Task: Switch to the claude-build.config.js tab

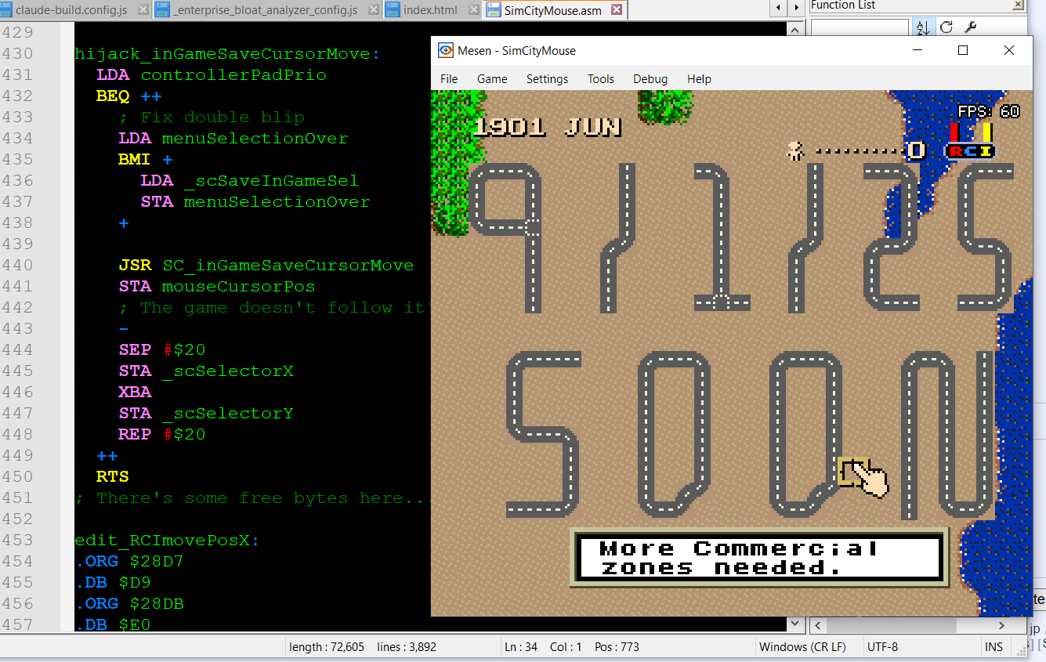Action: (71, 10)
